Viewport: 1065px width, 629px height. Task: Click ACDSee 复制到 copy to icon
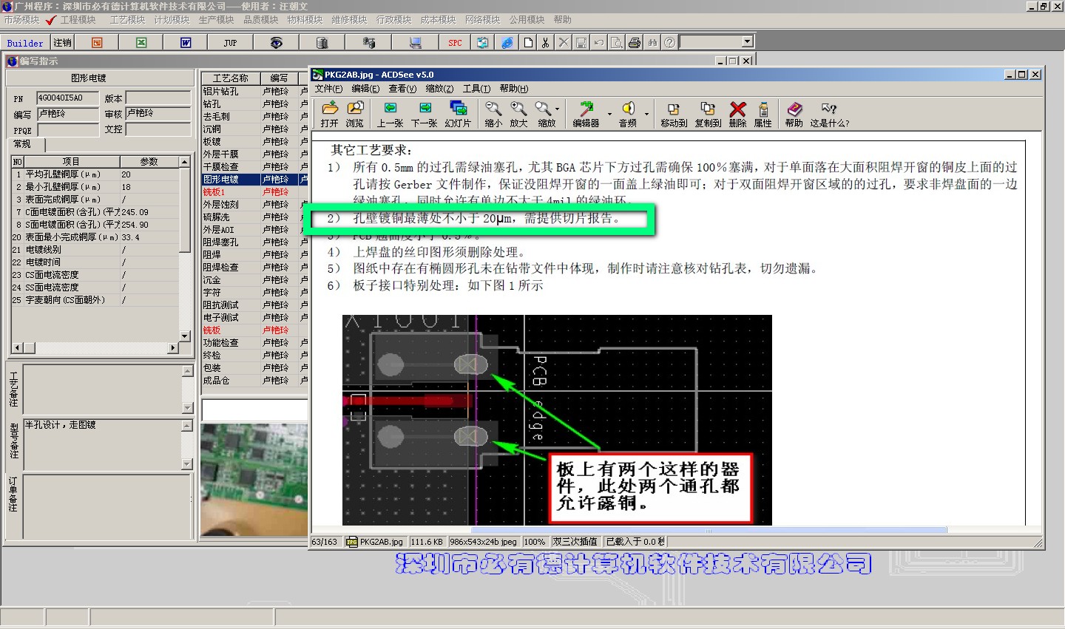[708, 115]
